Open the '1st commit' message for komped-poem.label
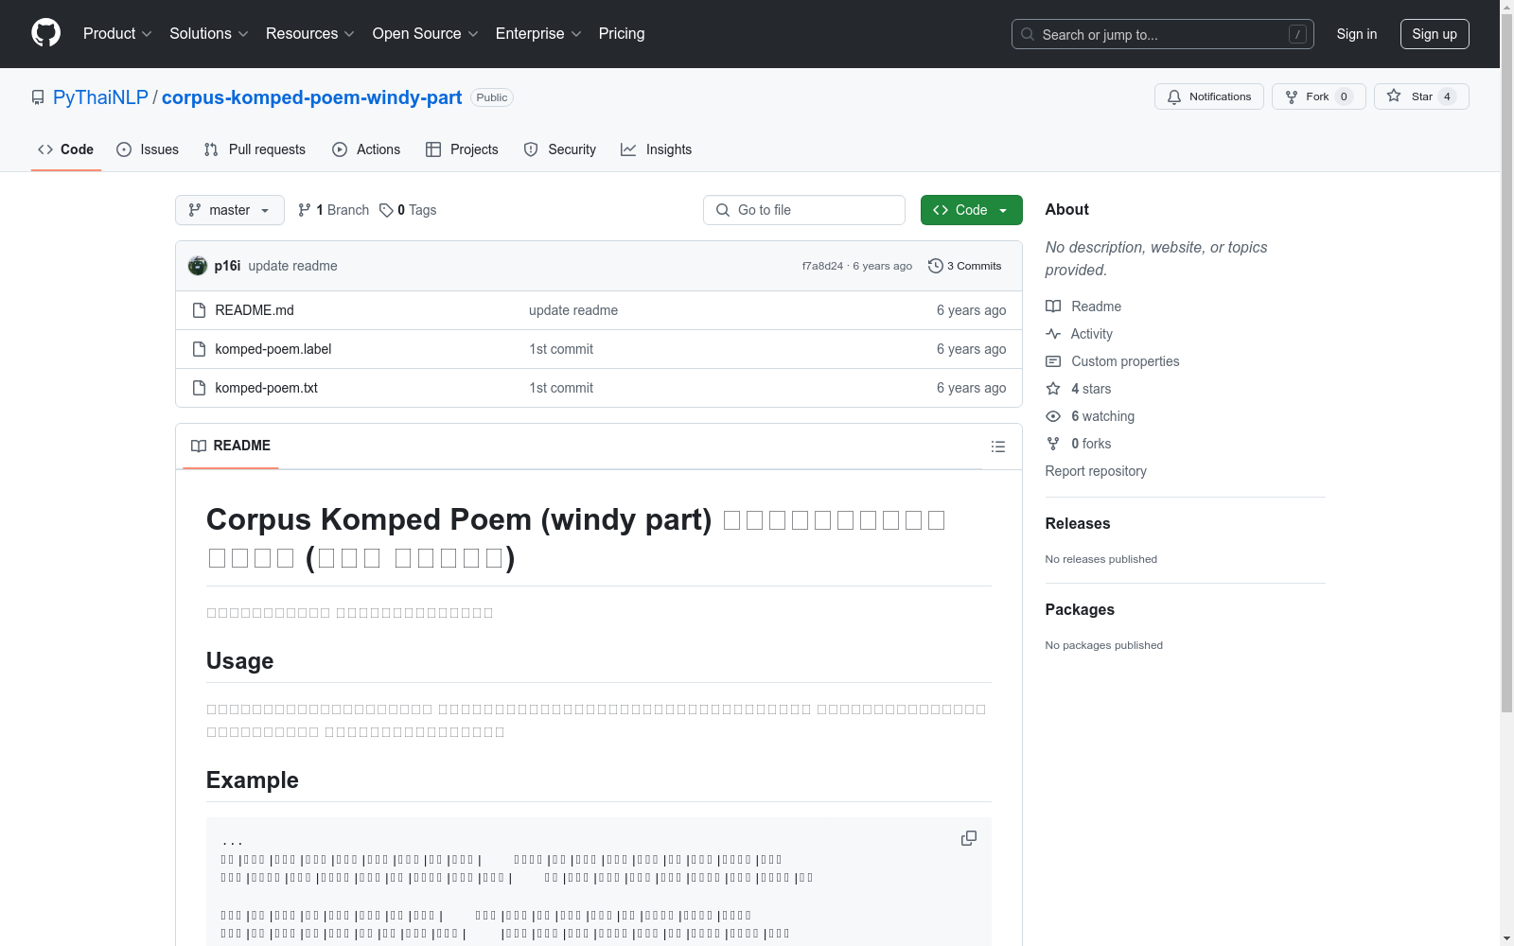1514x946 pixels. (x=561, y=349)
